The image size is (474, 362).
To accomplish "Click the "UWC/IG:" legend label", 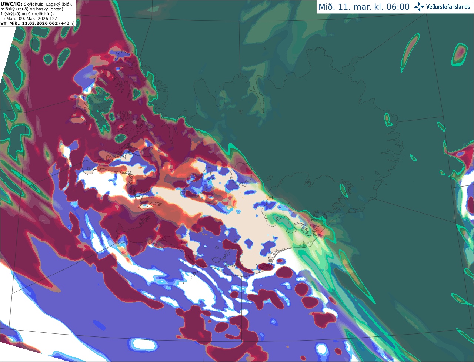I will pyautogui.click(x=11, y=4).
